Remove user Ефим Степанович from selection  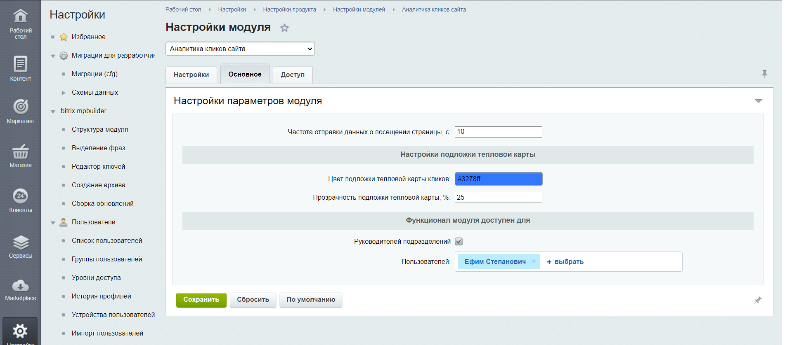(x=534, y=261)
